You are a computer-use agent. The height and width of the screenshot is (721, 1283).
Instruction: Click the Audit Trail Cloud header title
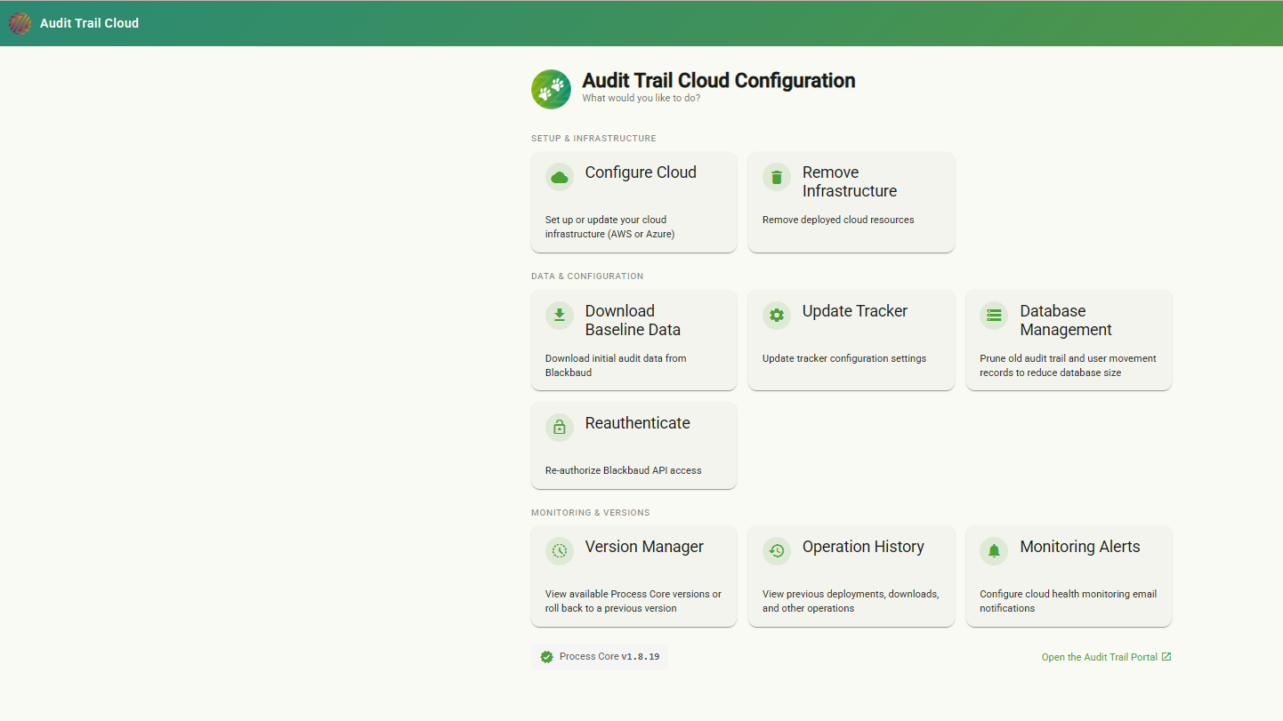point(89,23)
